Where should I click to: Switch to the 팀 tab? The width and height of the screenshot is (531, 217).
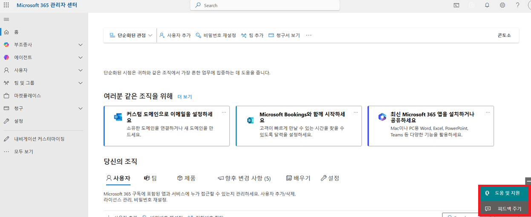[150, 178]
